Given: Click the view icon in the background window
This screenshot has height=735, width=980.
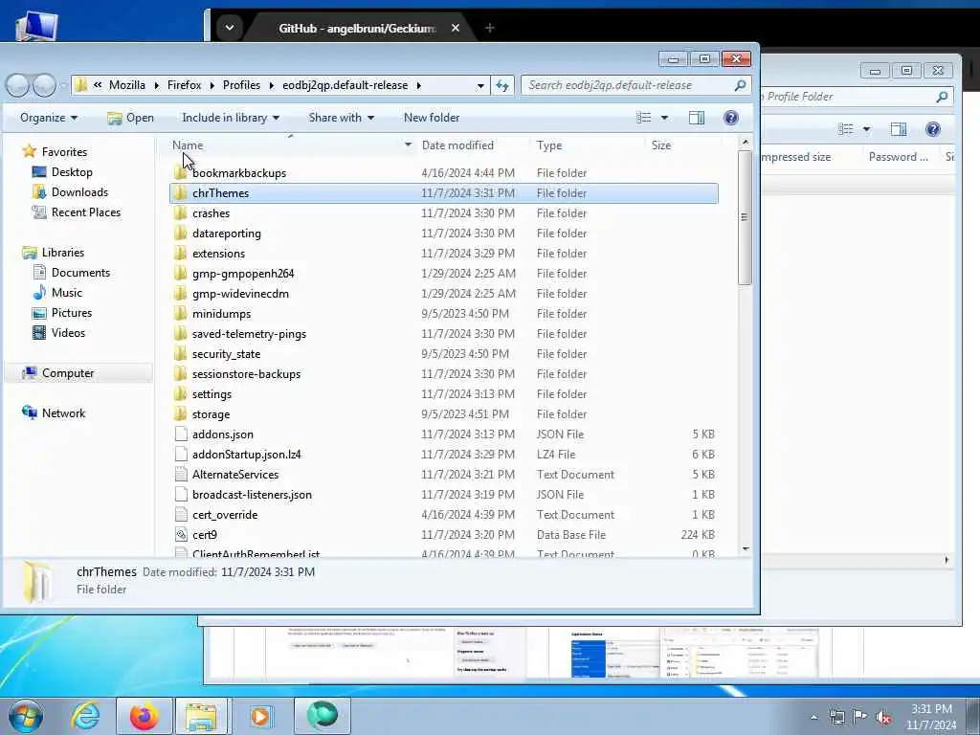Looking at the screenshot, I should click(x=846, y=129).
